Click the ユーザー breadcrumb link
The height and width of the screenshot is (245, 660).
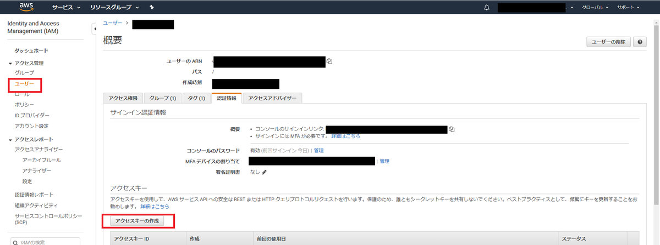pos(112,23)
